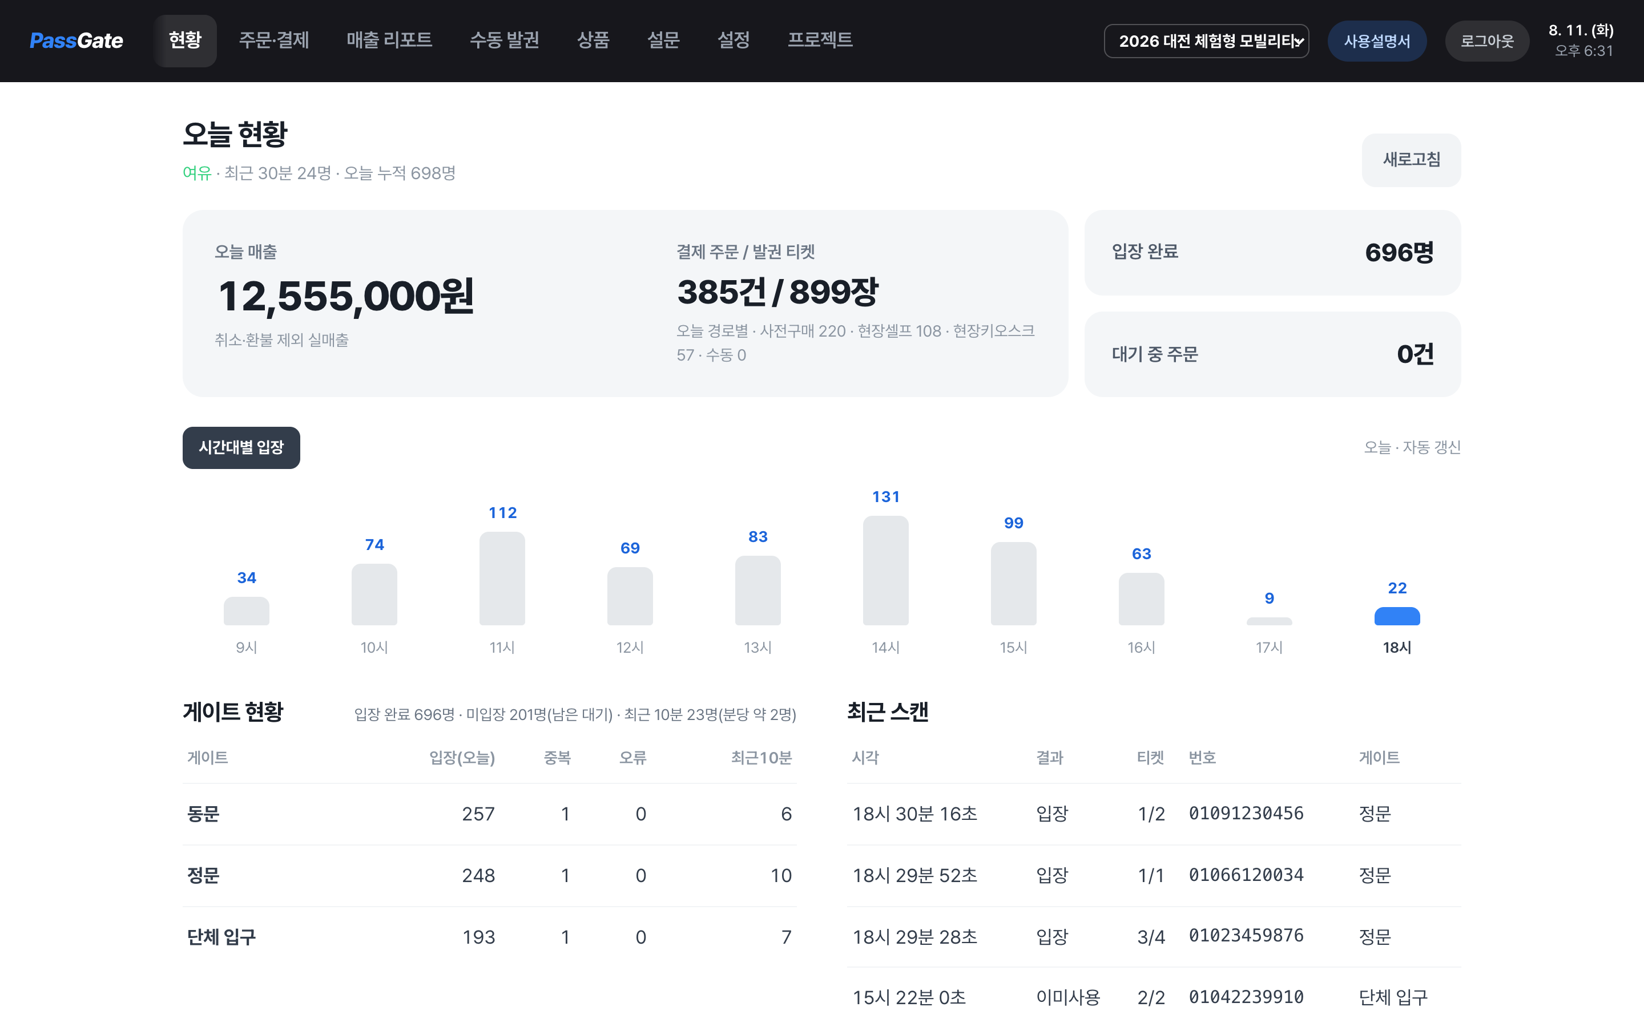Screen dimensions: 1644x1027
Task: Click the 16시 bar showing 63
Action: pos(1141,599)
